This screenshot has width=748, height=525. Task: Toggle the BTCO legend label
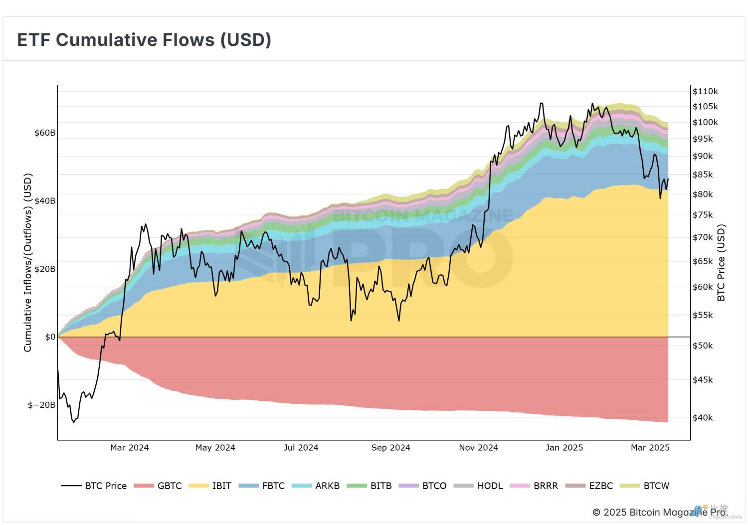(x=434, y=486)
